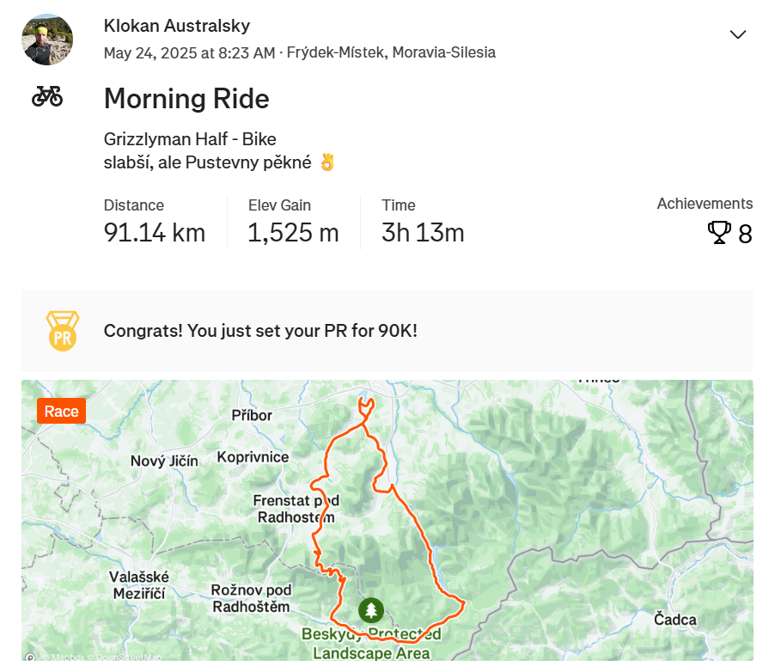Click the OpenStreetMap attribution link
775x672 pixels.
click(x=127, y=658)
